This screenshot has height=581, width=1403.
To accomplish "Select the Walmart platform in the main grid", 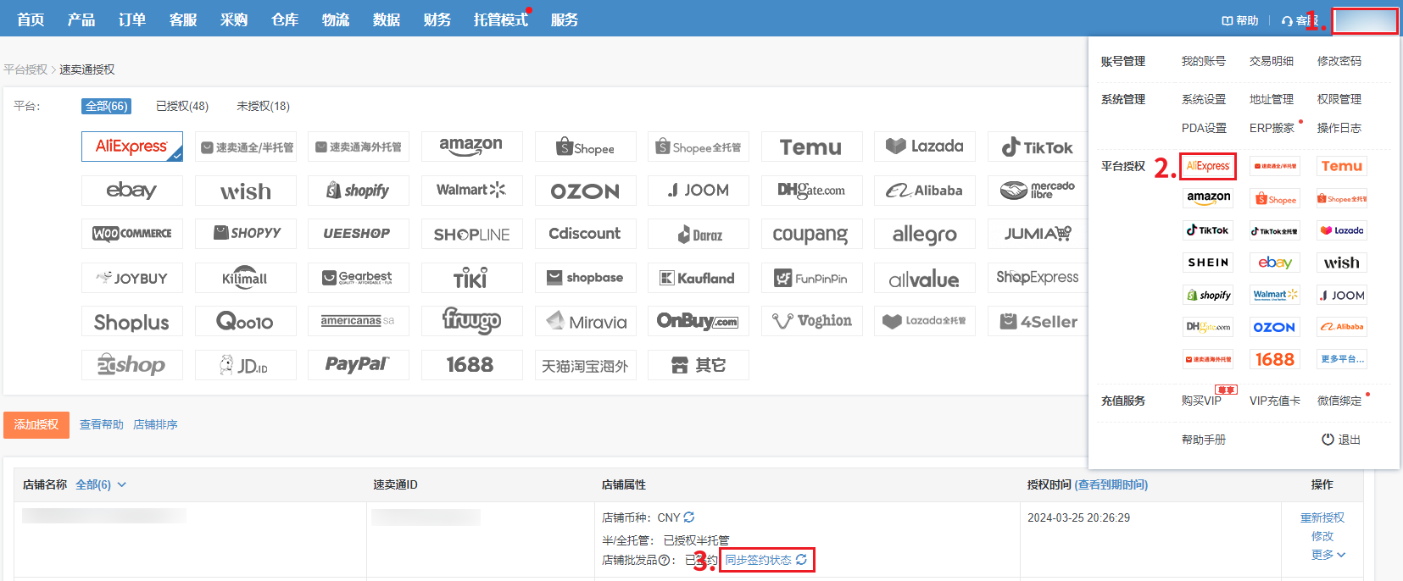I will [471, 191].
